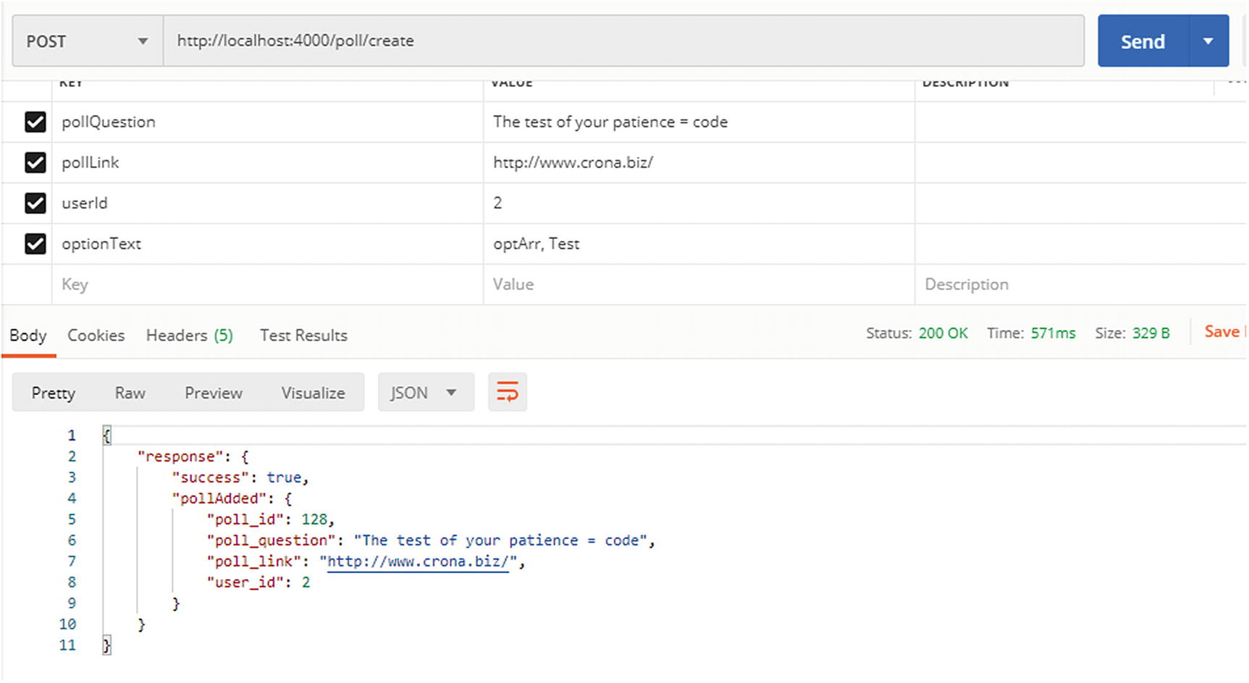Disable the userId parameter row
This screenshot has height=683, width=1249.
click(x=35, y=203)
